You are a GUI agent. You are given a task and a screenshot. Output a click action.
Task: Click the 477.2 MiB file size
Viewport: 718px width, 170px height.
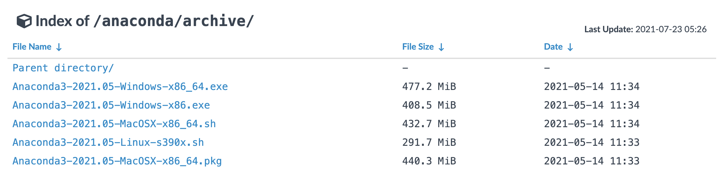429,87
